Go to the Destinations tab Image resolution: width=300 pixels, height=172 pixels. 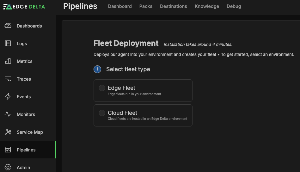coord(173,6)
